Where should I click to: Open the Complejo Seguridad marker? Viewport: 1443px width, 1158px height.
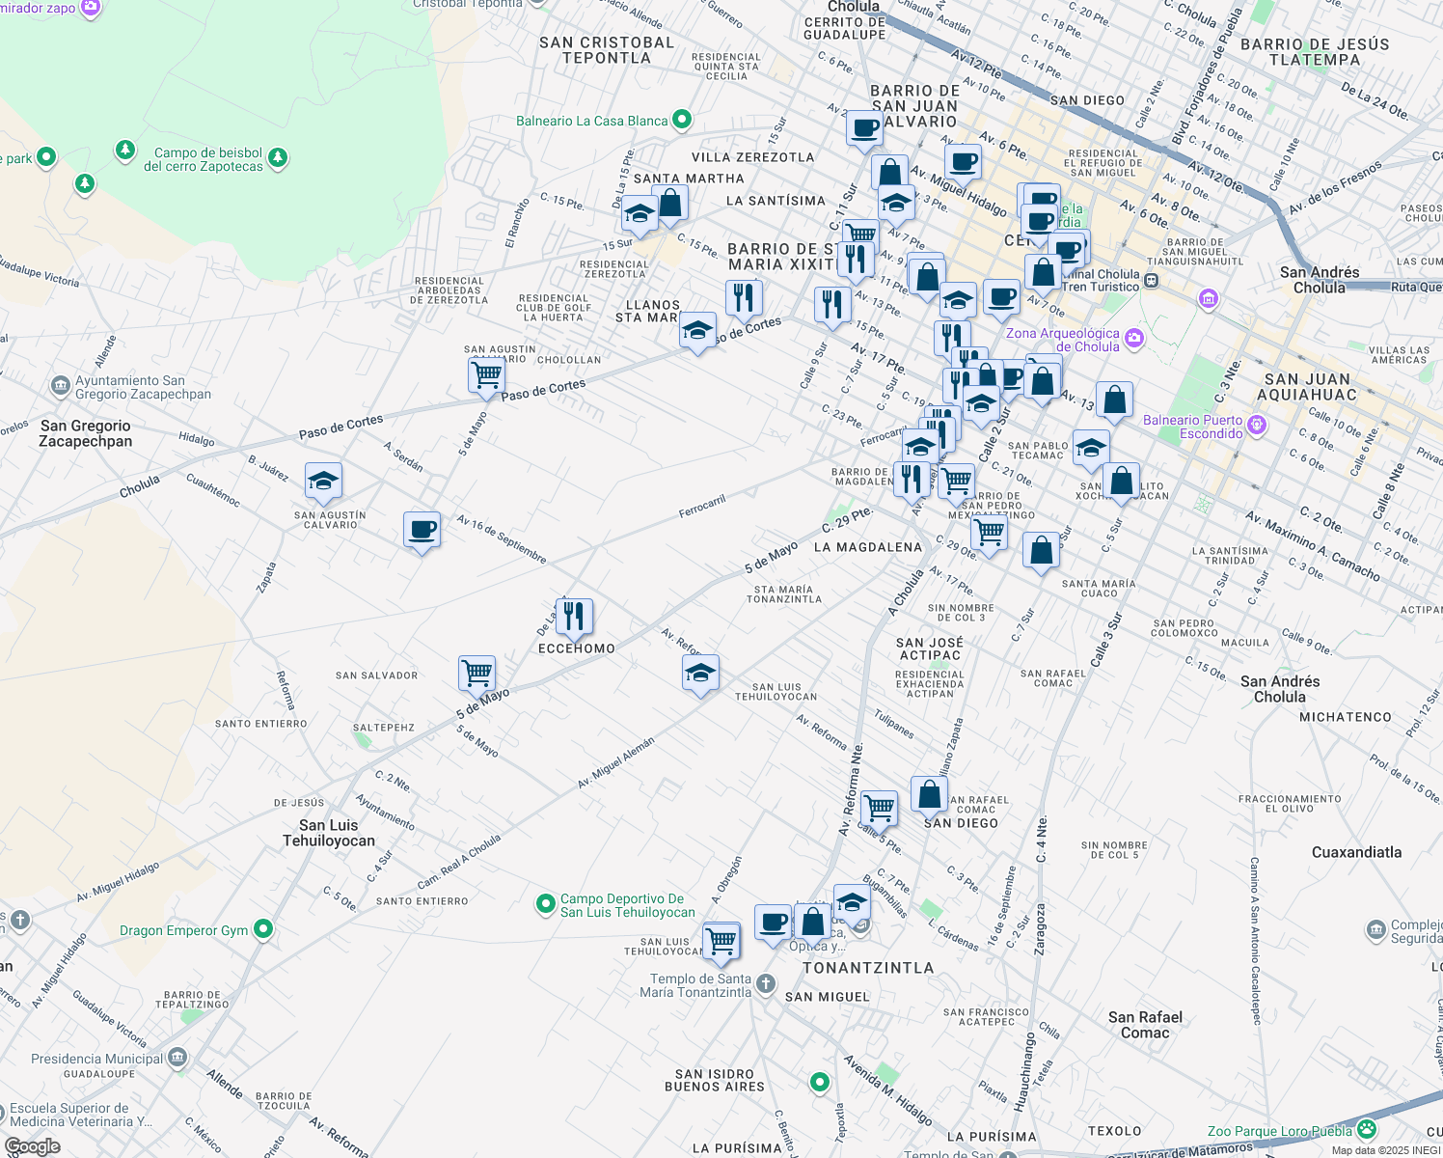tap(1374, 929)
